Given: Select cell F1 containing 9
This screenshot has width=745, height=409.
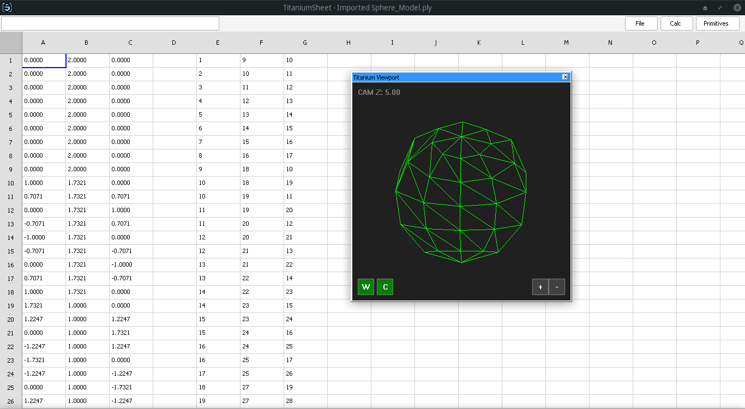Looking at the screenshot, I should click(262, 61).
